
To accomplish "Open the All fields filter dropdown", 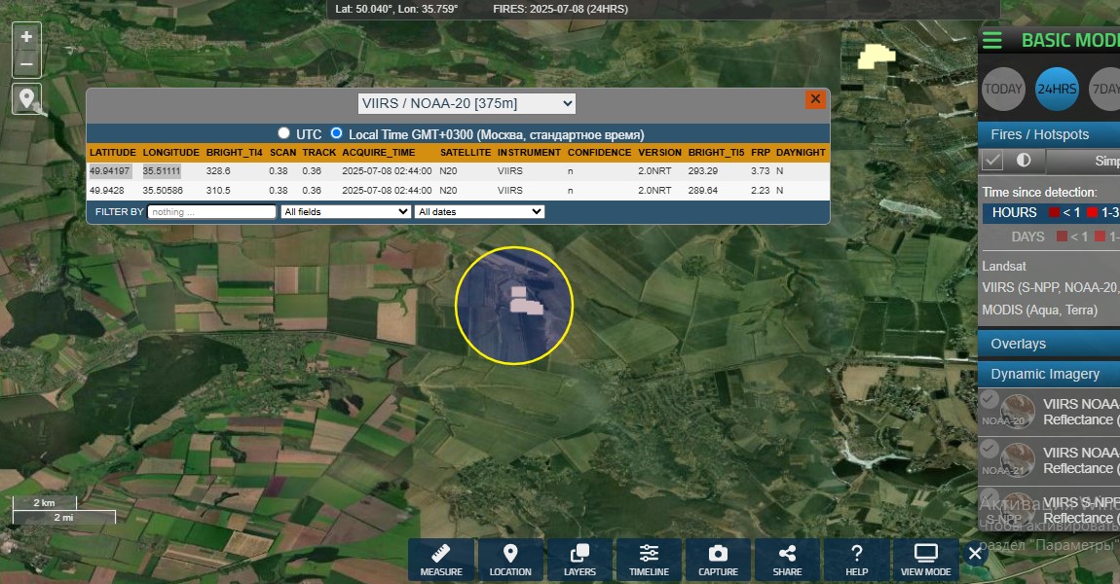I will pyautogui.click(x=345, y=212).
